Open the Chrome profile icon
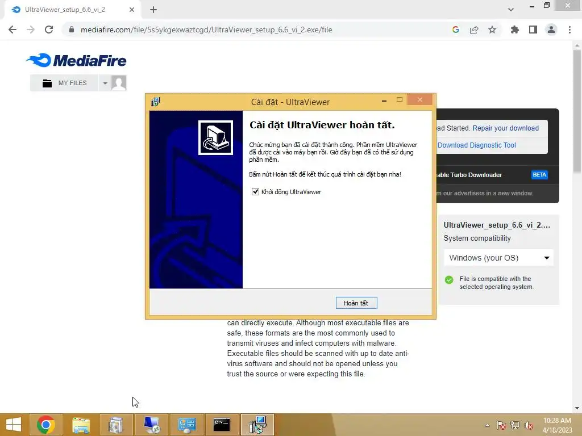 551,30
